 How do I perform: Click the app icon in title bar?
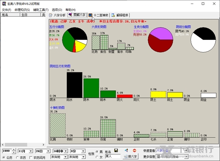(x=3, y=3)
